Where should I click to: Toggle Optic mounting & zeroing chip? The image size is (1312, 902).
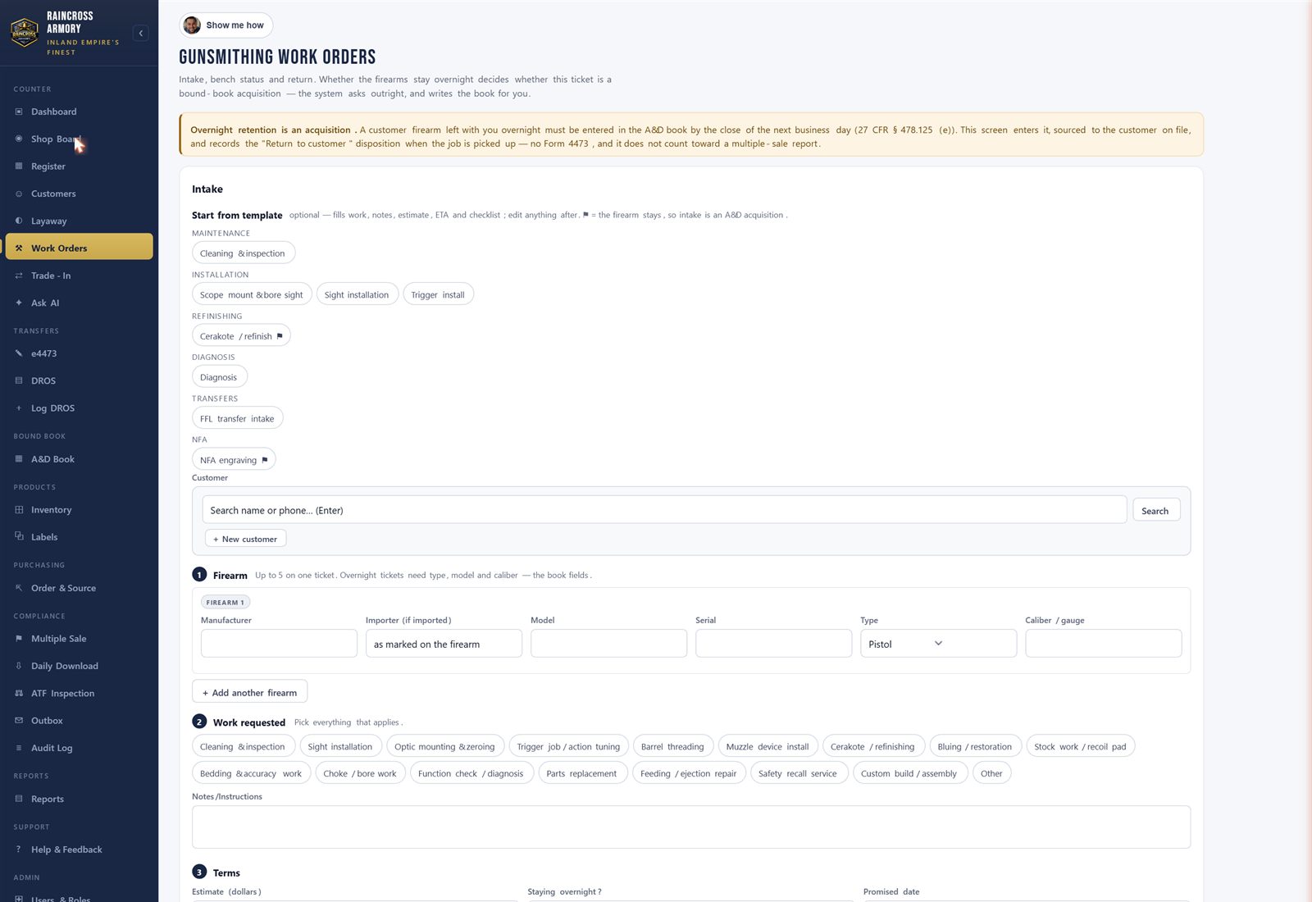pos(444,746)
